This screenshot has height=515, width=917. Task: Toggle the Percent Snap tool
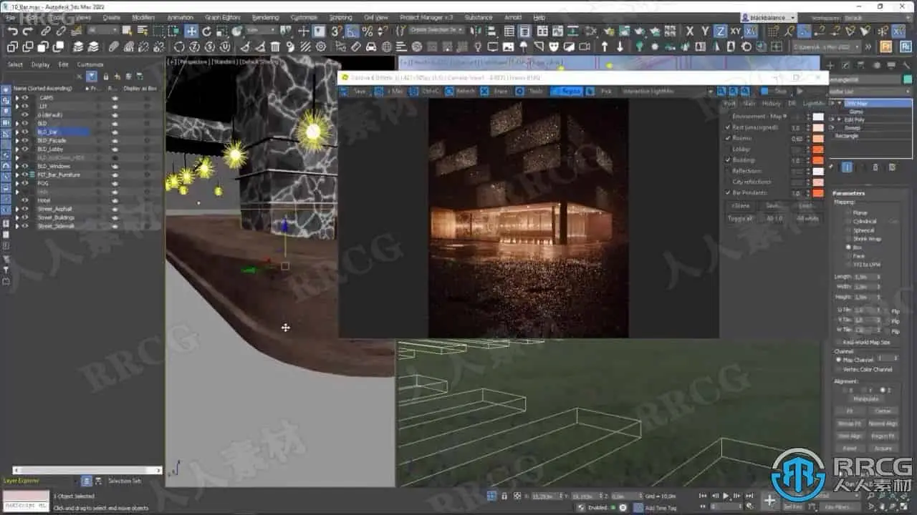368,31
